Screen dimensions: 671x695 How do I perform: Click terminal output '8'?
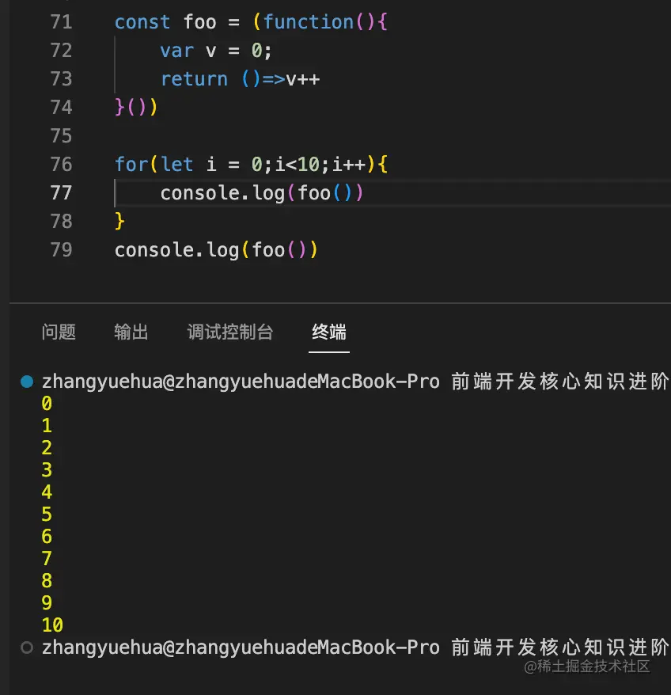pos(47,581)
